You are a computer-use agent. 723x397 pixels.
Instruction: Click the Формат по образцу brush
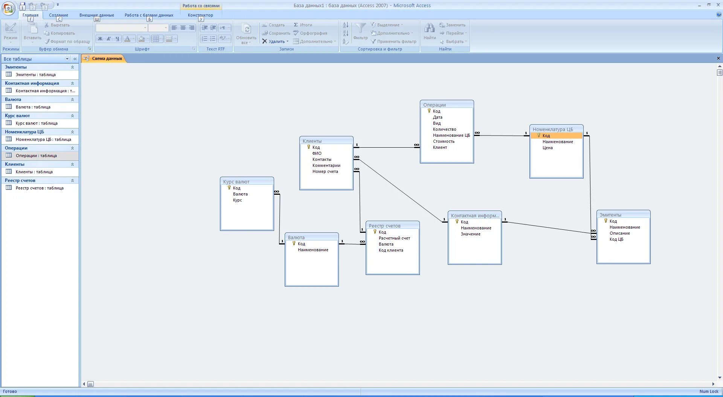pos(47,41)
